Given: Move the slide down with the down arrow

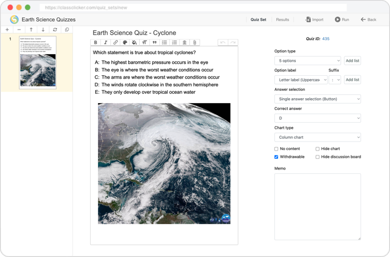Looking at the screenshot, I should pyautogui.click(x=43, y=30).
